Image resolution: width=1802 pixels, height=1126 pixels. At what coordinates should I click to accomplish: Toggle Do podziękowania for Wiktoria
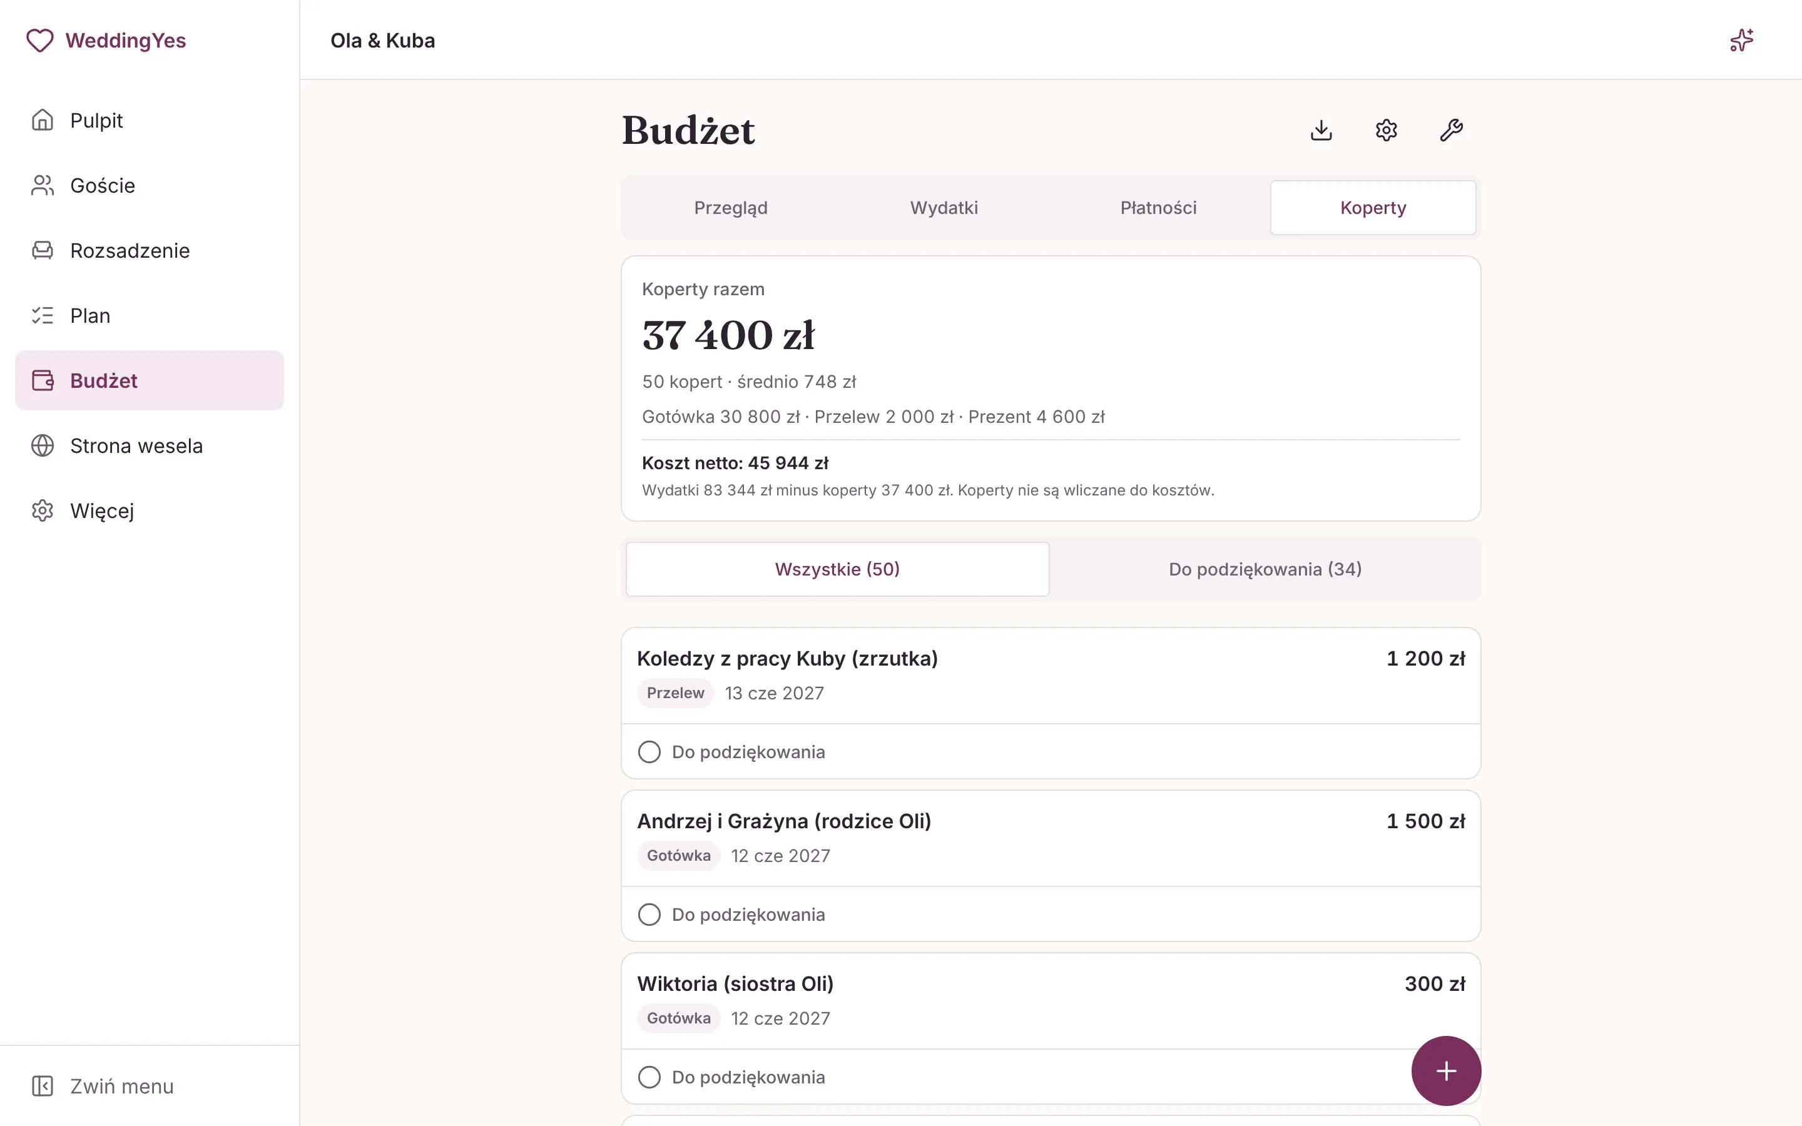click(649, 1077)
